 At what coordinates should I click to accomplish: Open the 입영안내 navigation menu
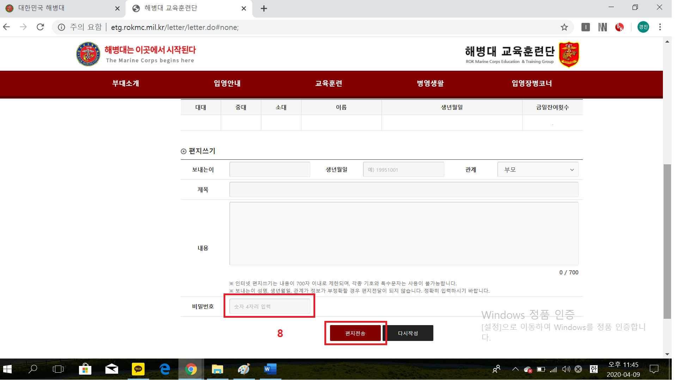click(x=227, y=83)
